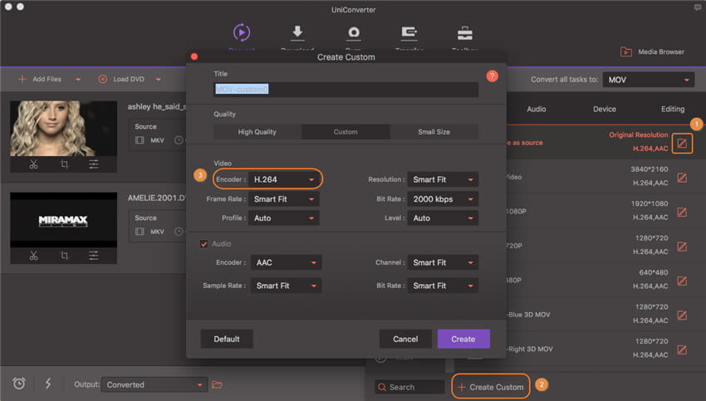Screen dimensions: 706x401
Task: Expand the Add Files dropdown arrow
Action: point(78,80)
